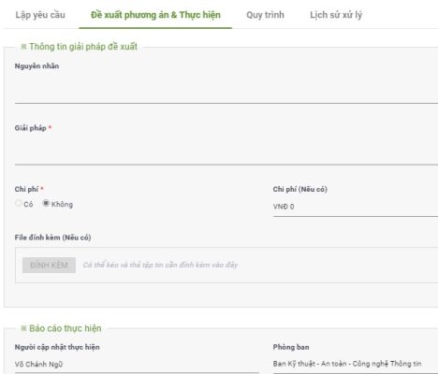Click the ĐÍNH KÈM button

[x=49, y=265]
